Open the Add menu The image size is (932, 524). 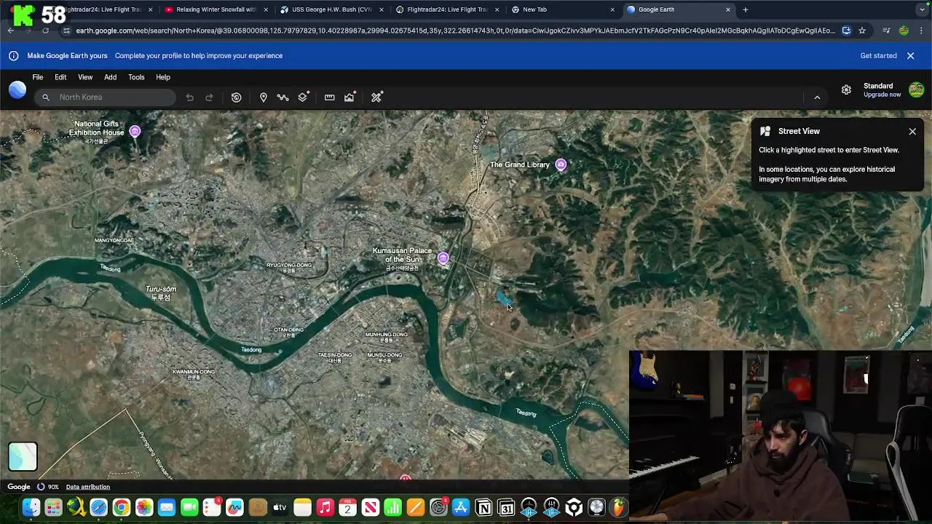point(110,77)
